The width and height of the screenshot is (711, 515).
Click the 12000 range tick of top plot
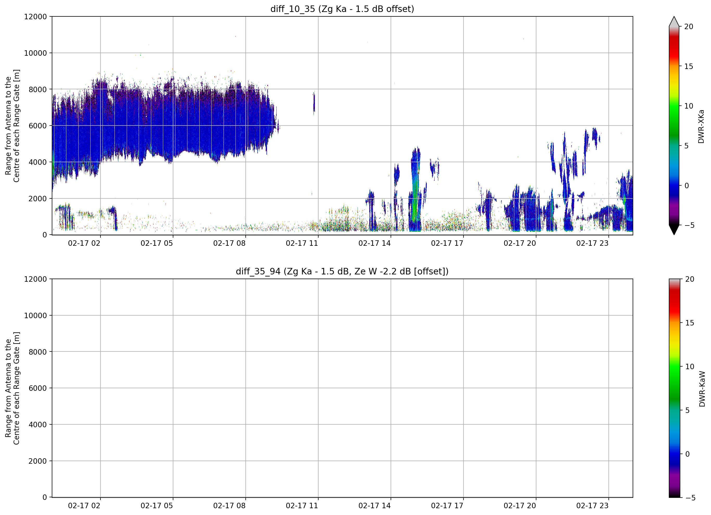[x=35, y=17]
